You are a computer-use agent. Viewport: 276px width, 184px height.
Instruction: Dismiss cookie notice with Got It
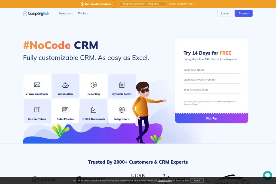point(197,181)
